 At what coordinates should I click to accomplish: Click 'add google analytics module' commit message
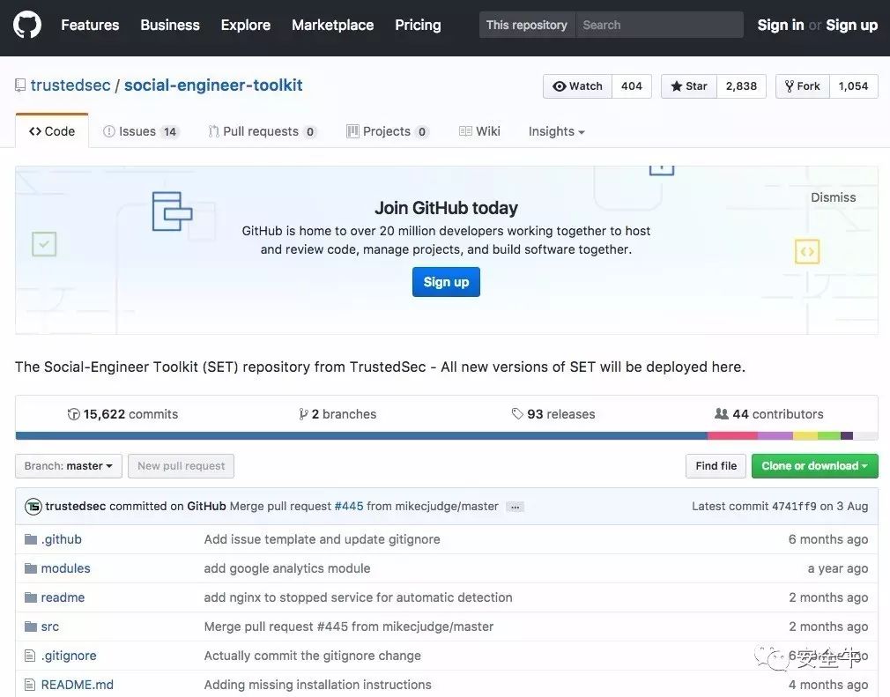(x=287, y=568)
